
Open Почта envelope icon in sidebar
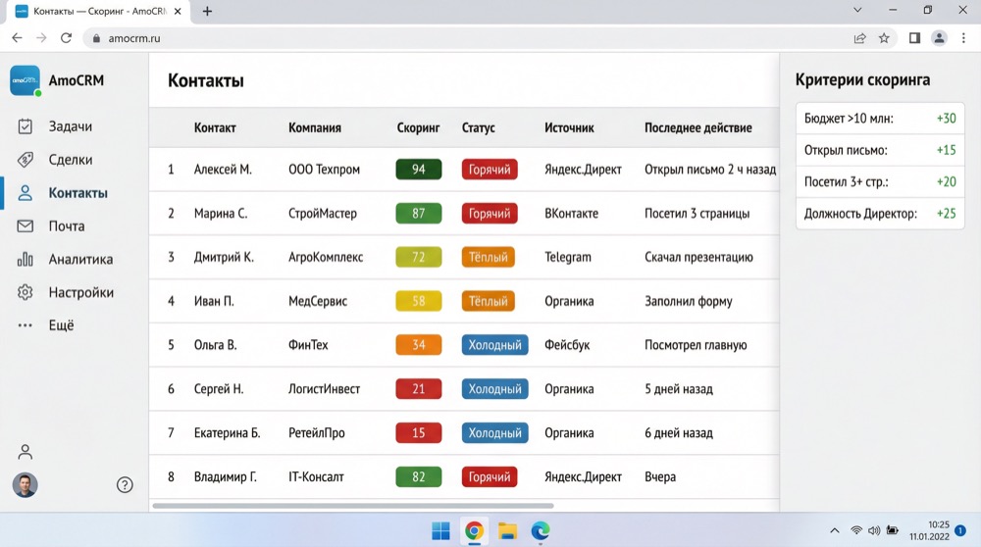click(x=26, y=226)
